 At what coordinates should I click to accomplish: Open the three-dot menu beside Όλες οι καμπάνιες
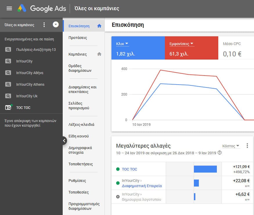point(44,25)
